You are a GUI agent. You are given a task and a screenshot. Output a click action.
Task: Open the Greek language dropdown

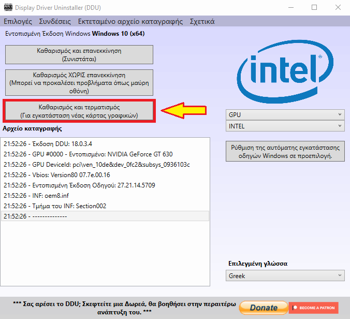pos(285,275)
